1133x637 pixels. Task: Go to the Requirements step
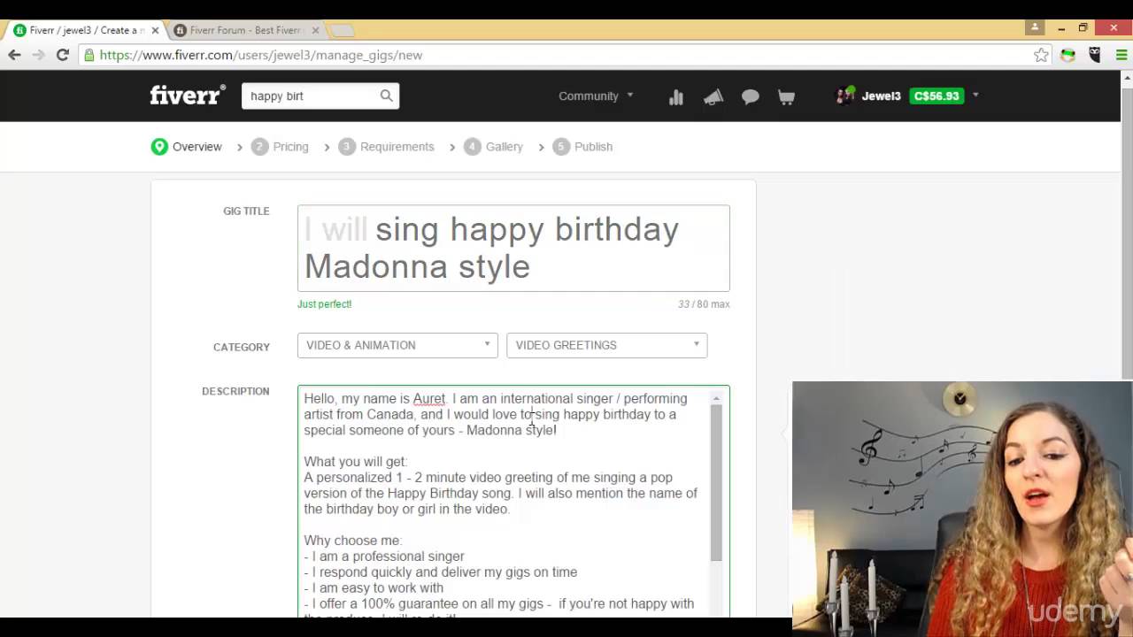(387, 147)
